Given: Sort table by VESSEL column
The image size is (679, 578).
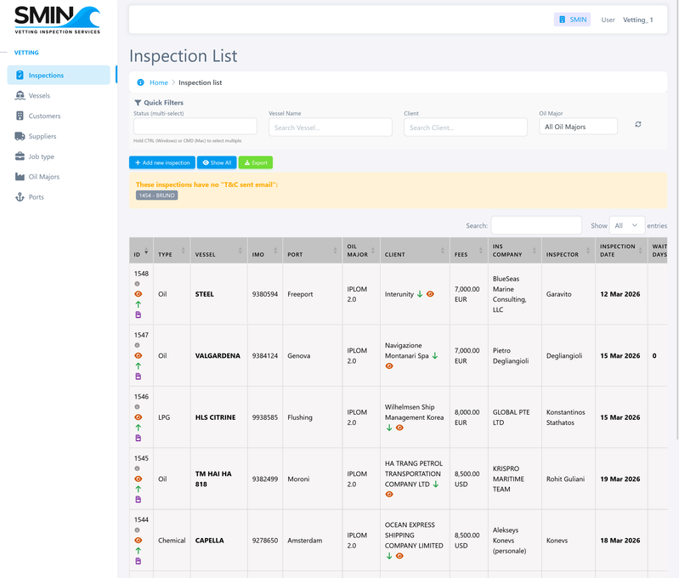Looking at the screenshot, I should pos(218,251).
